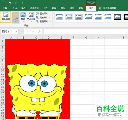
Task: Click 重置图片 reset picture button
Action: pos(42,21)
